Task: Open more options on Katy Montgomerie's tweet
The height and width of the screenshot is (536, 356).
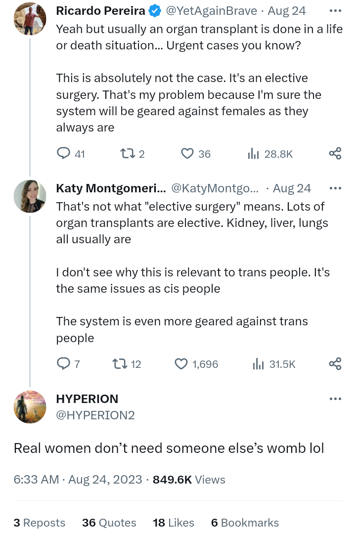Action: tap(335, 188)
